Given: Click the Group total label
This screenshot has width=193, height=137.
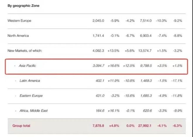Looking at the screenshot, I should (x=21, y=126).
